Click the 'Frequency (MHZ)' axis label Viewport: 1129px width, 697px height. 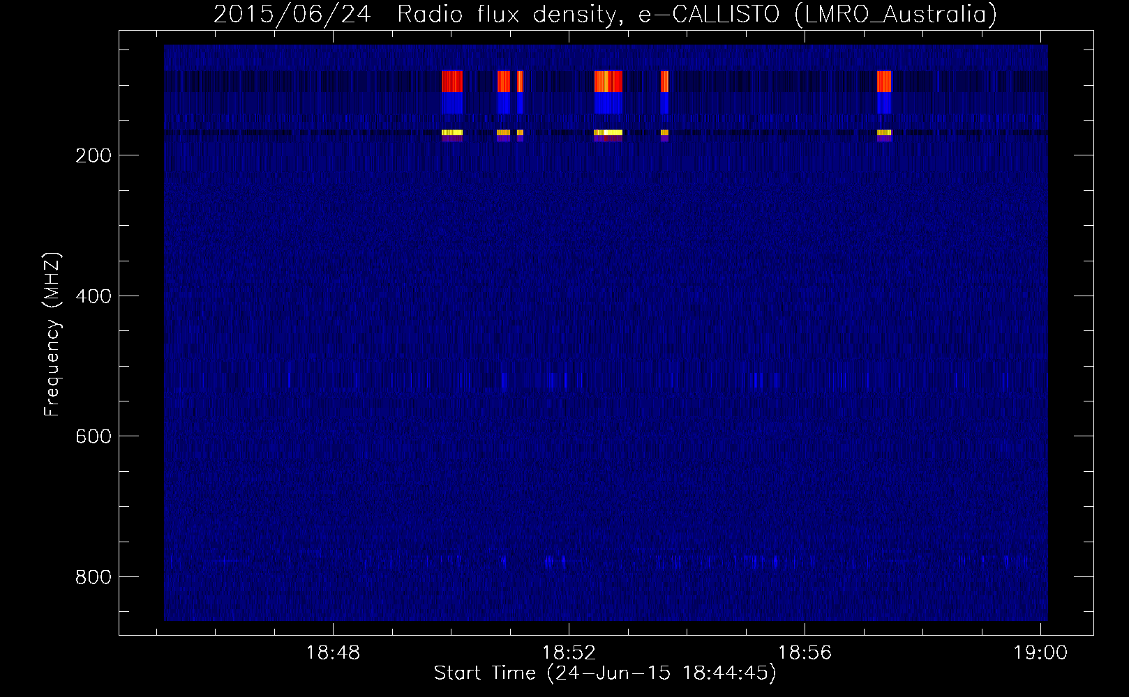pyautogui.click(x=52, y=335)
